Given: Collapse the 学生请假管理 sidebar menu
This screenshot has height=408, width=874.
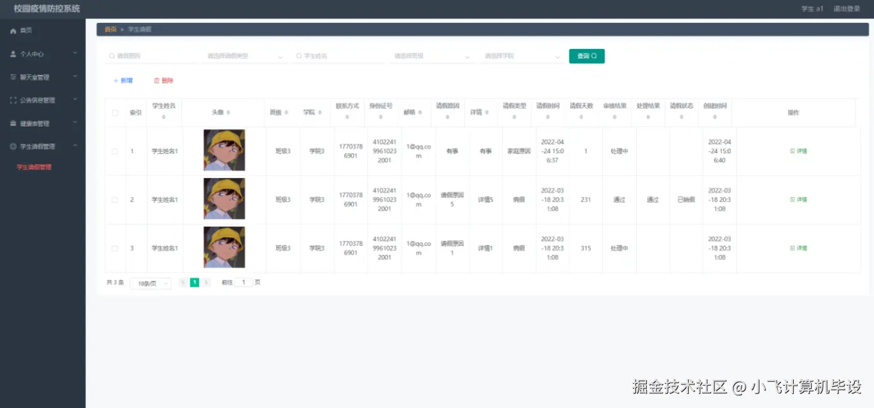Looking at the screenshot, I should click(43, 146).
